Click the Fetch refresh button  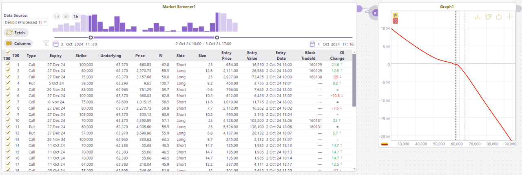click(16, 32)
